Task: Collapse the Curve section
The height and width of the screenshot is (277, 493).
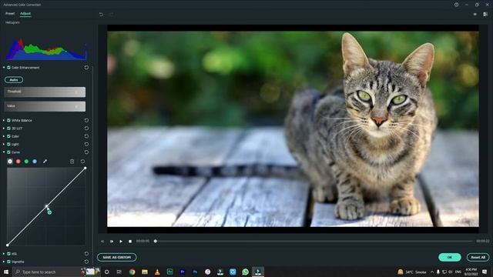Action: click(4, 152)
